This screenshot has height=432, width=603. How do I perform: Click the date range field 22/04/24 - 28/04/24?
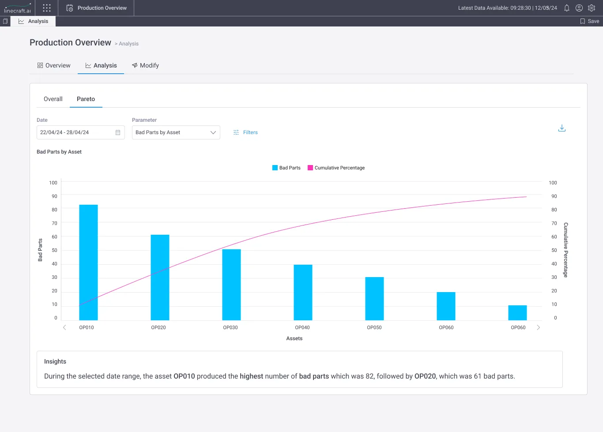81,132
